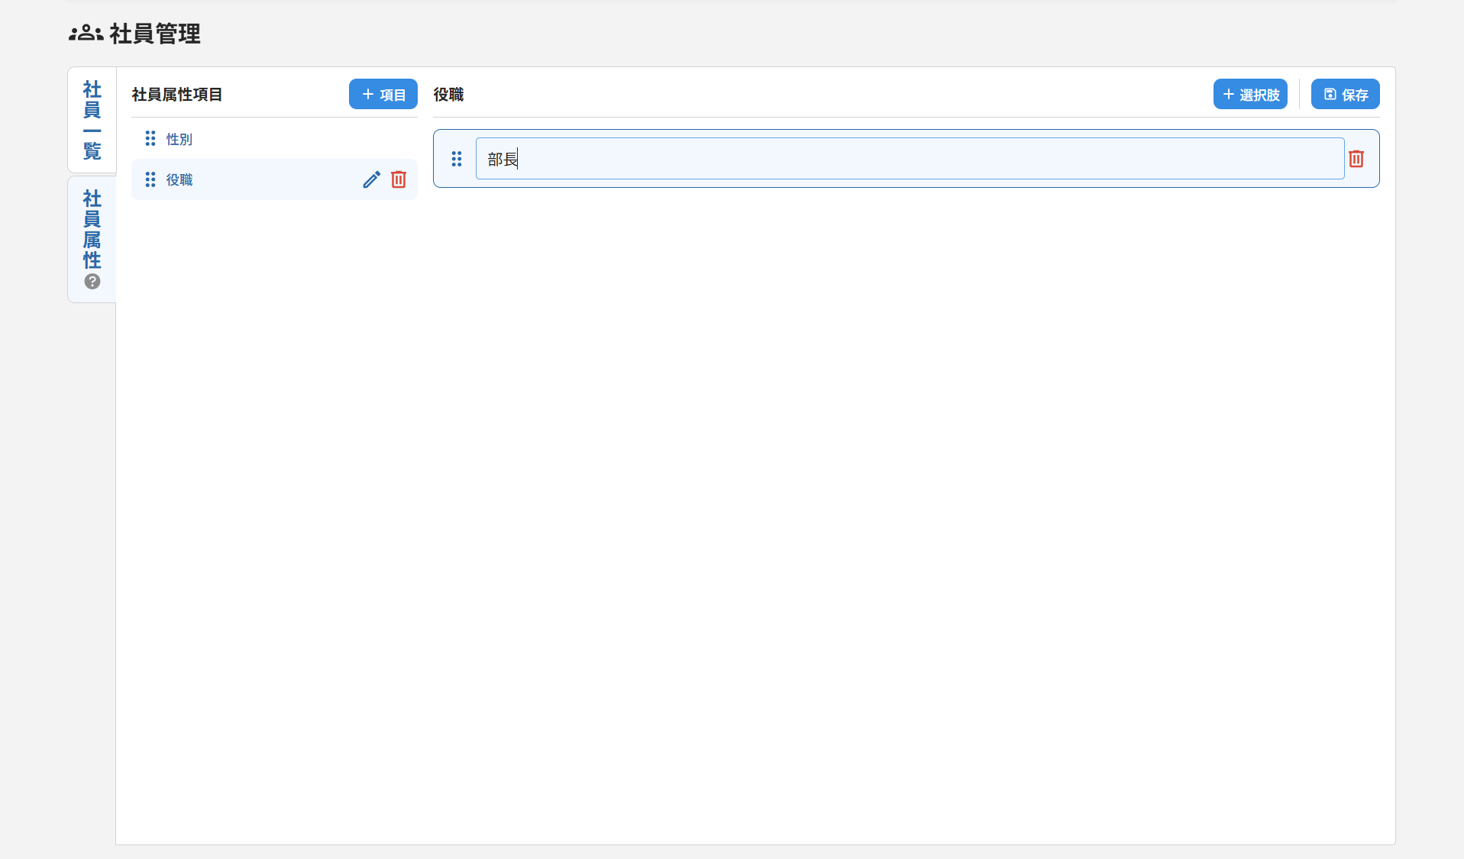Click the pencil icon to edit 役職
Image resolution: width=1464 pixels, height=859 pixels.
click(x=371, y=179)
